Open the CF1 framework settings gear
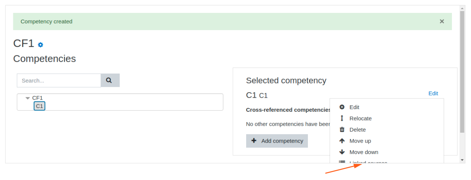 click(40, 45)
